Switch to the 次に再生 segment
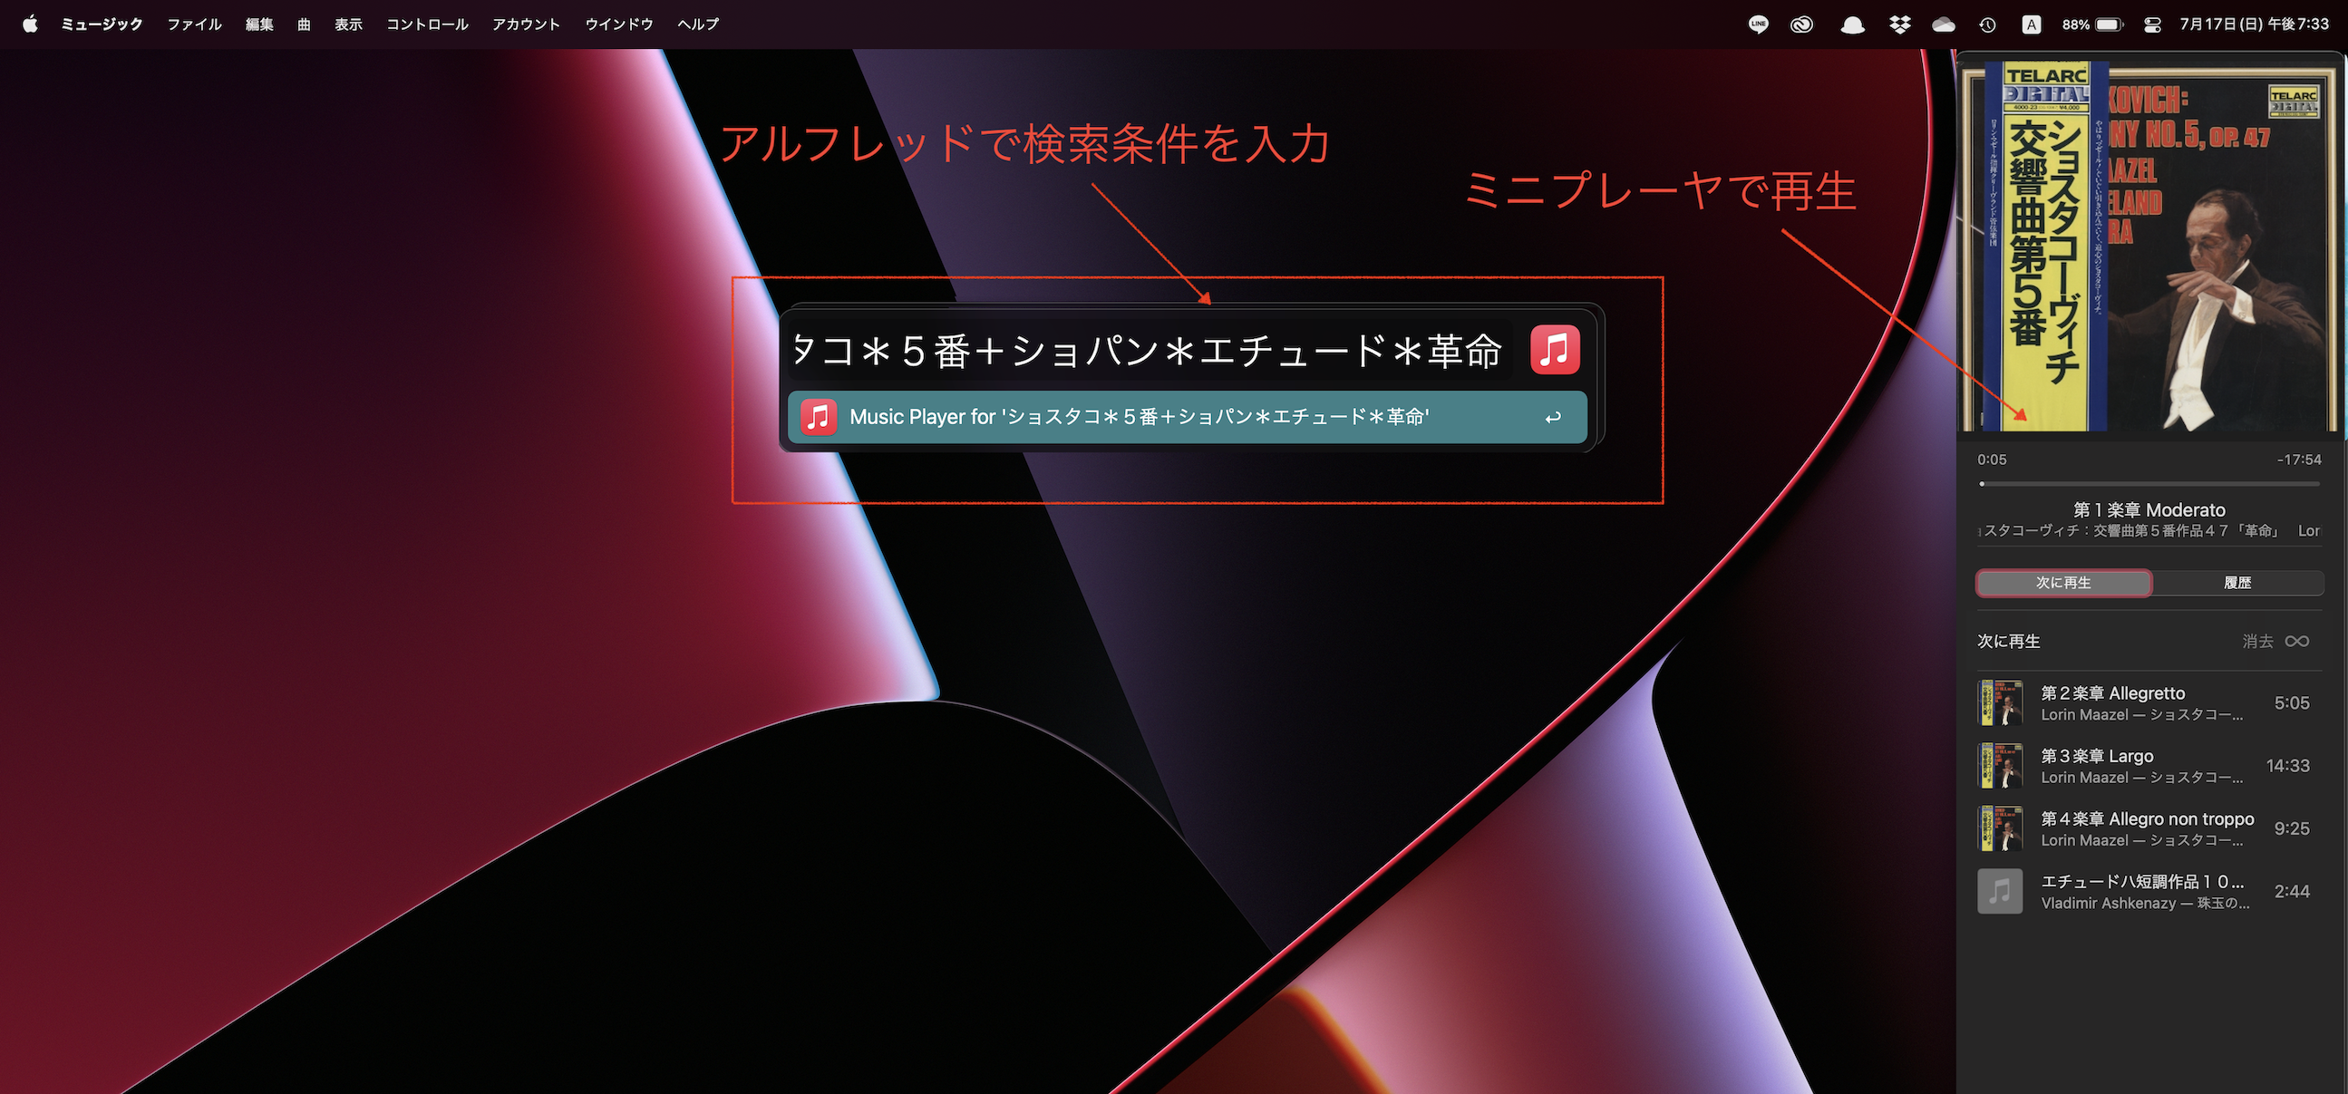The image size is (2348, 1094). [2063, 583]
